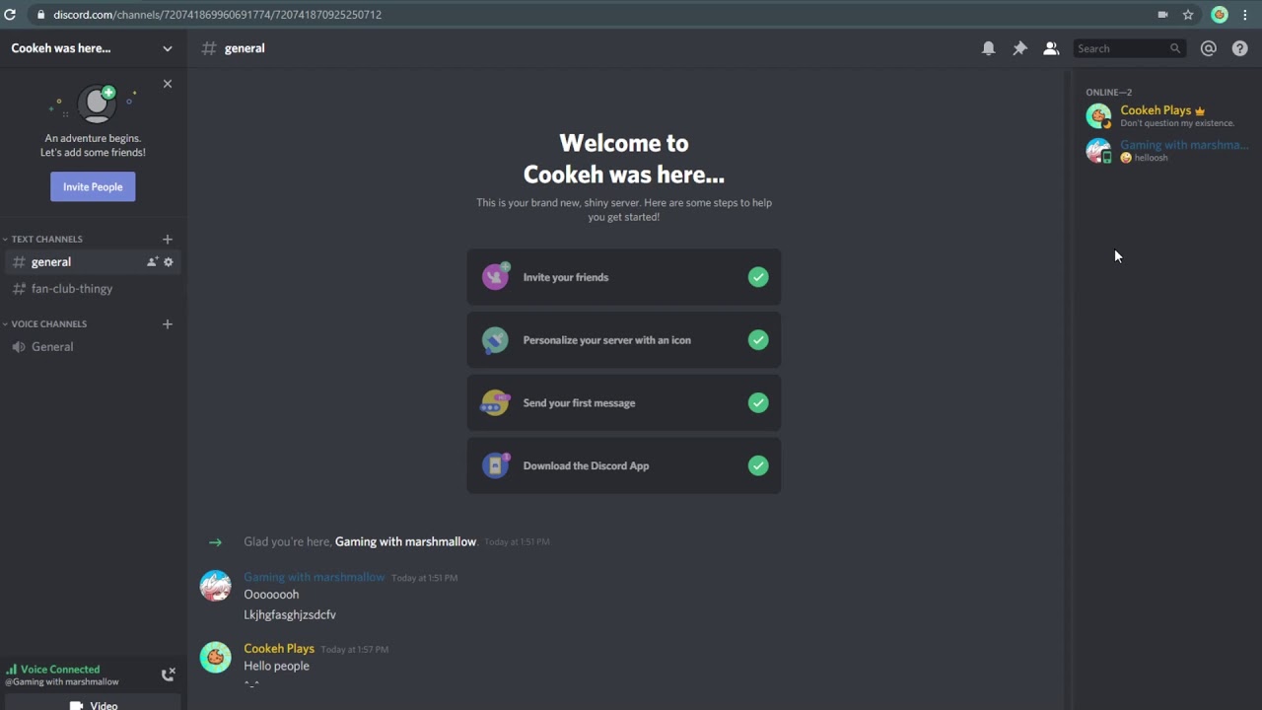The width and height of the screenshot is (1262, 710).
Task: Click Cookeh Plays message username
Action: coord(279,649)
